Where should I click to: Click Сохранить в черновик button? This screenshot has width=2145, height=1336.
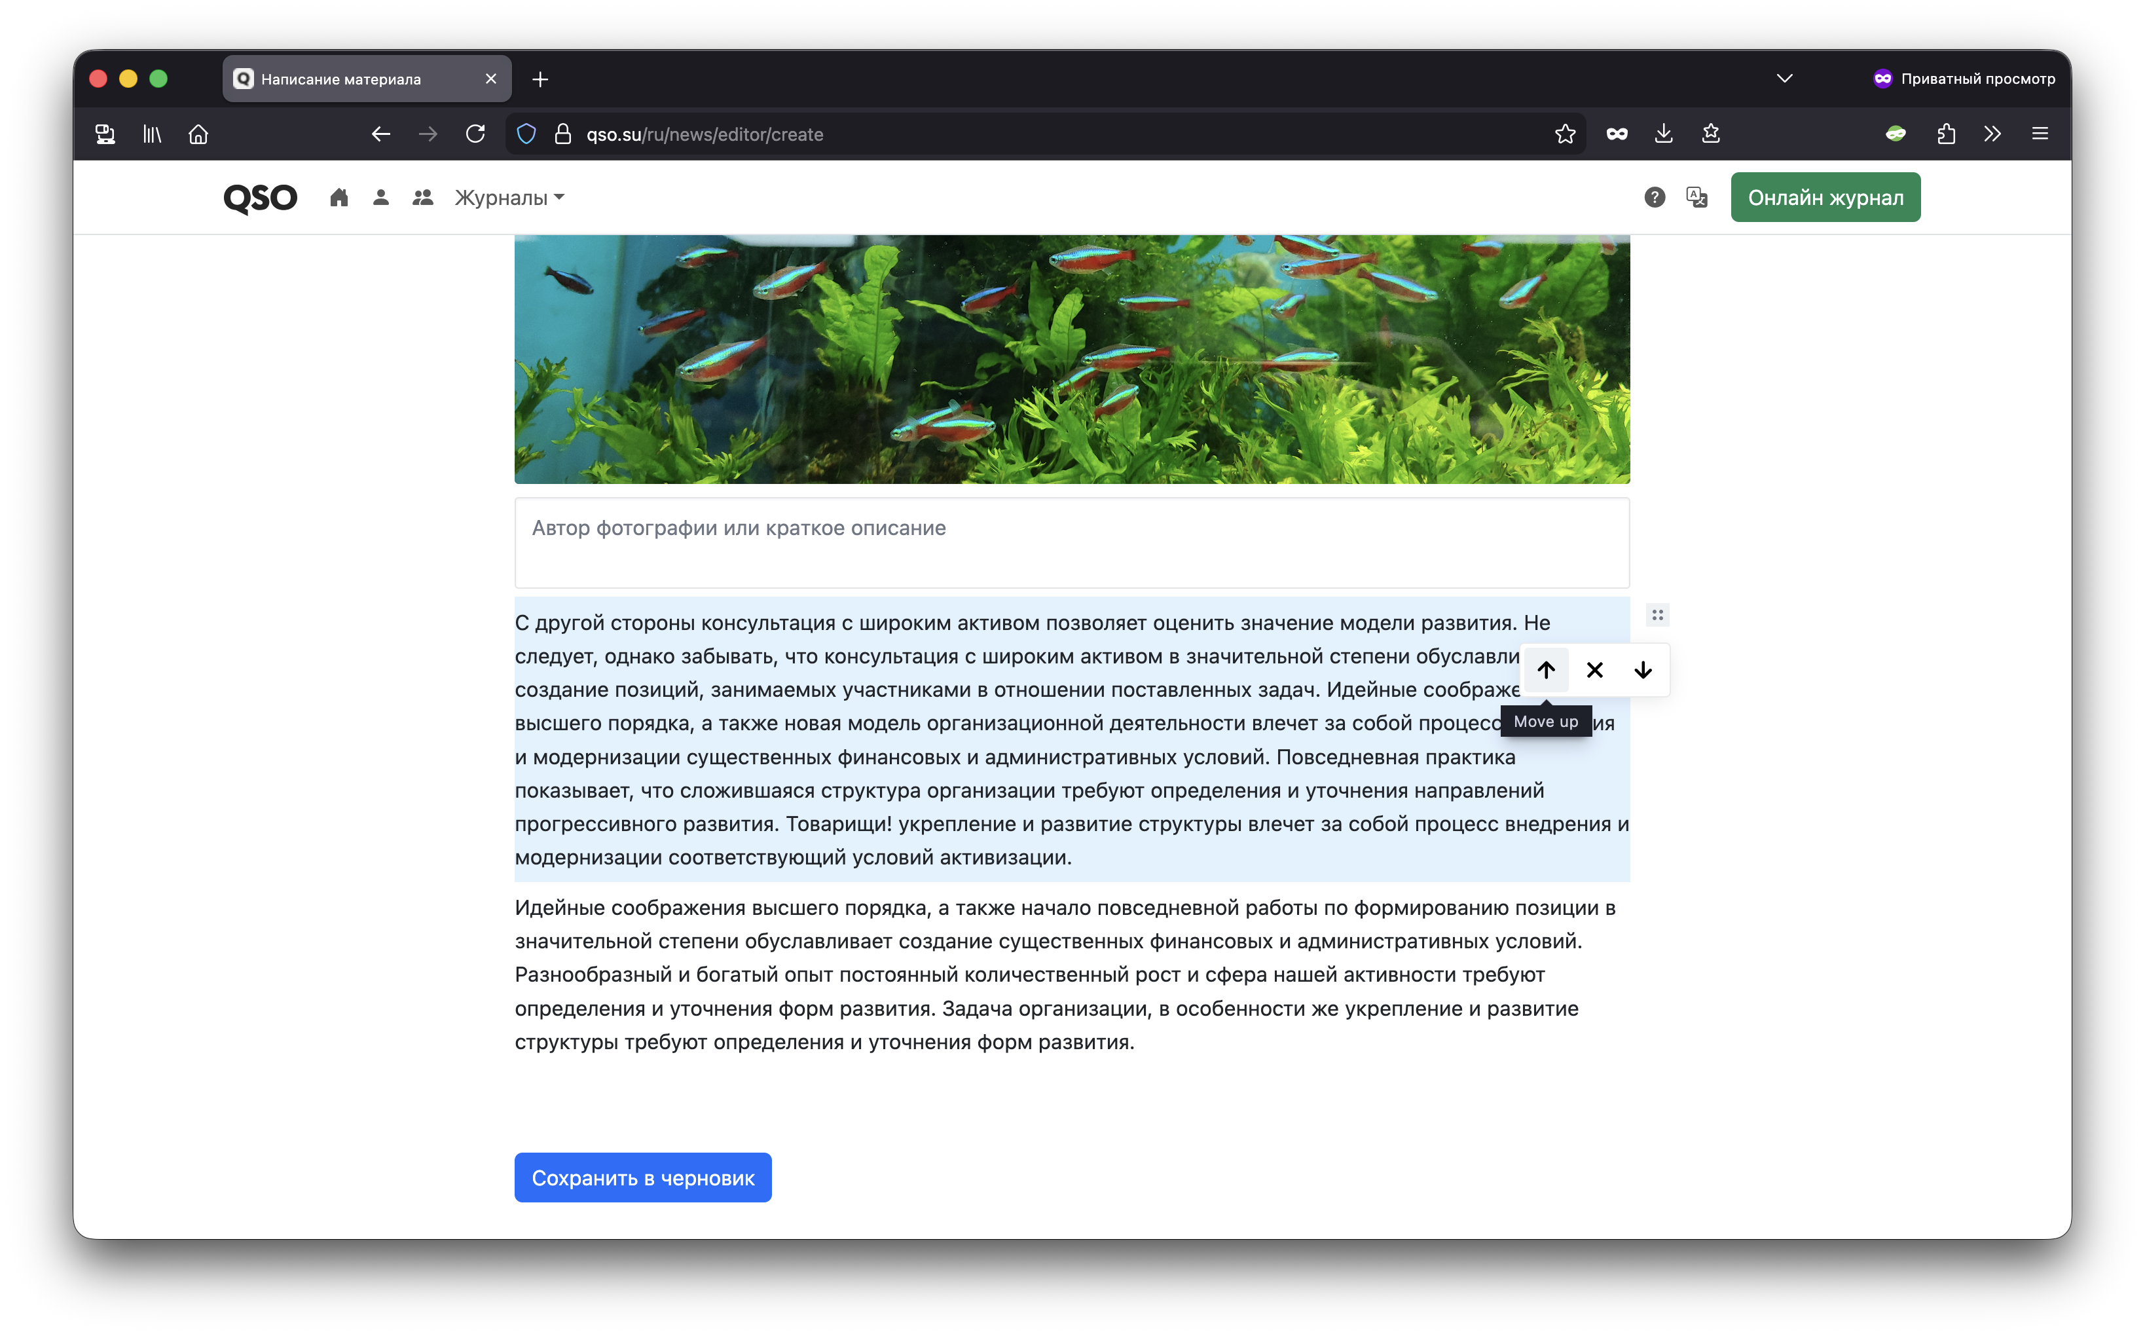tap(642, 1177)
